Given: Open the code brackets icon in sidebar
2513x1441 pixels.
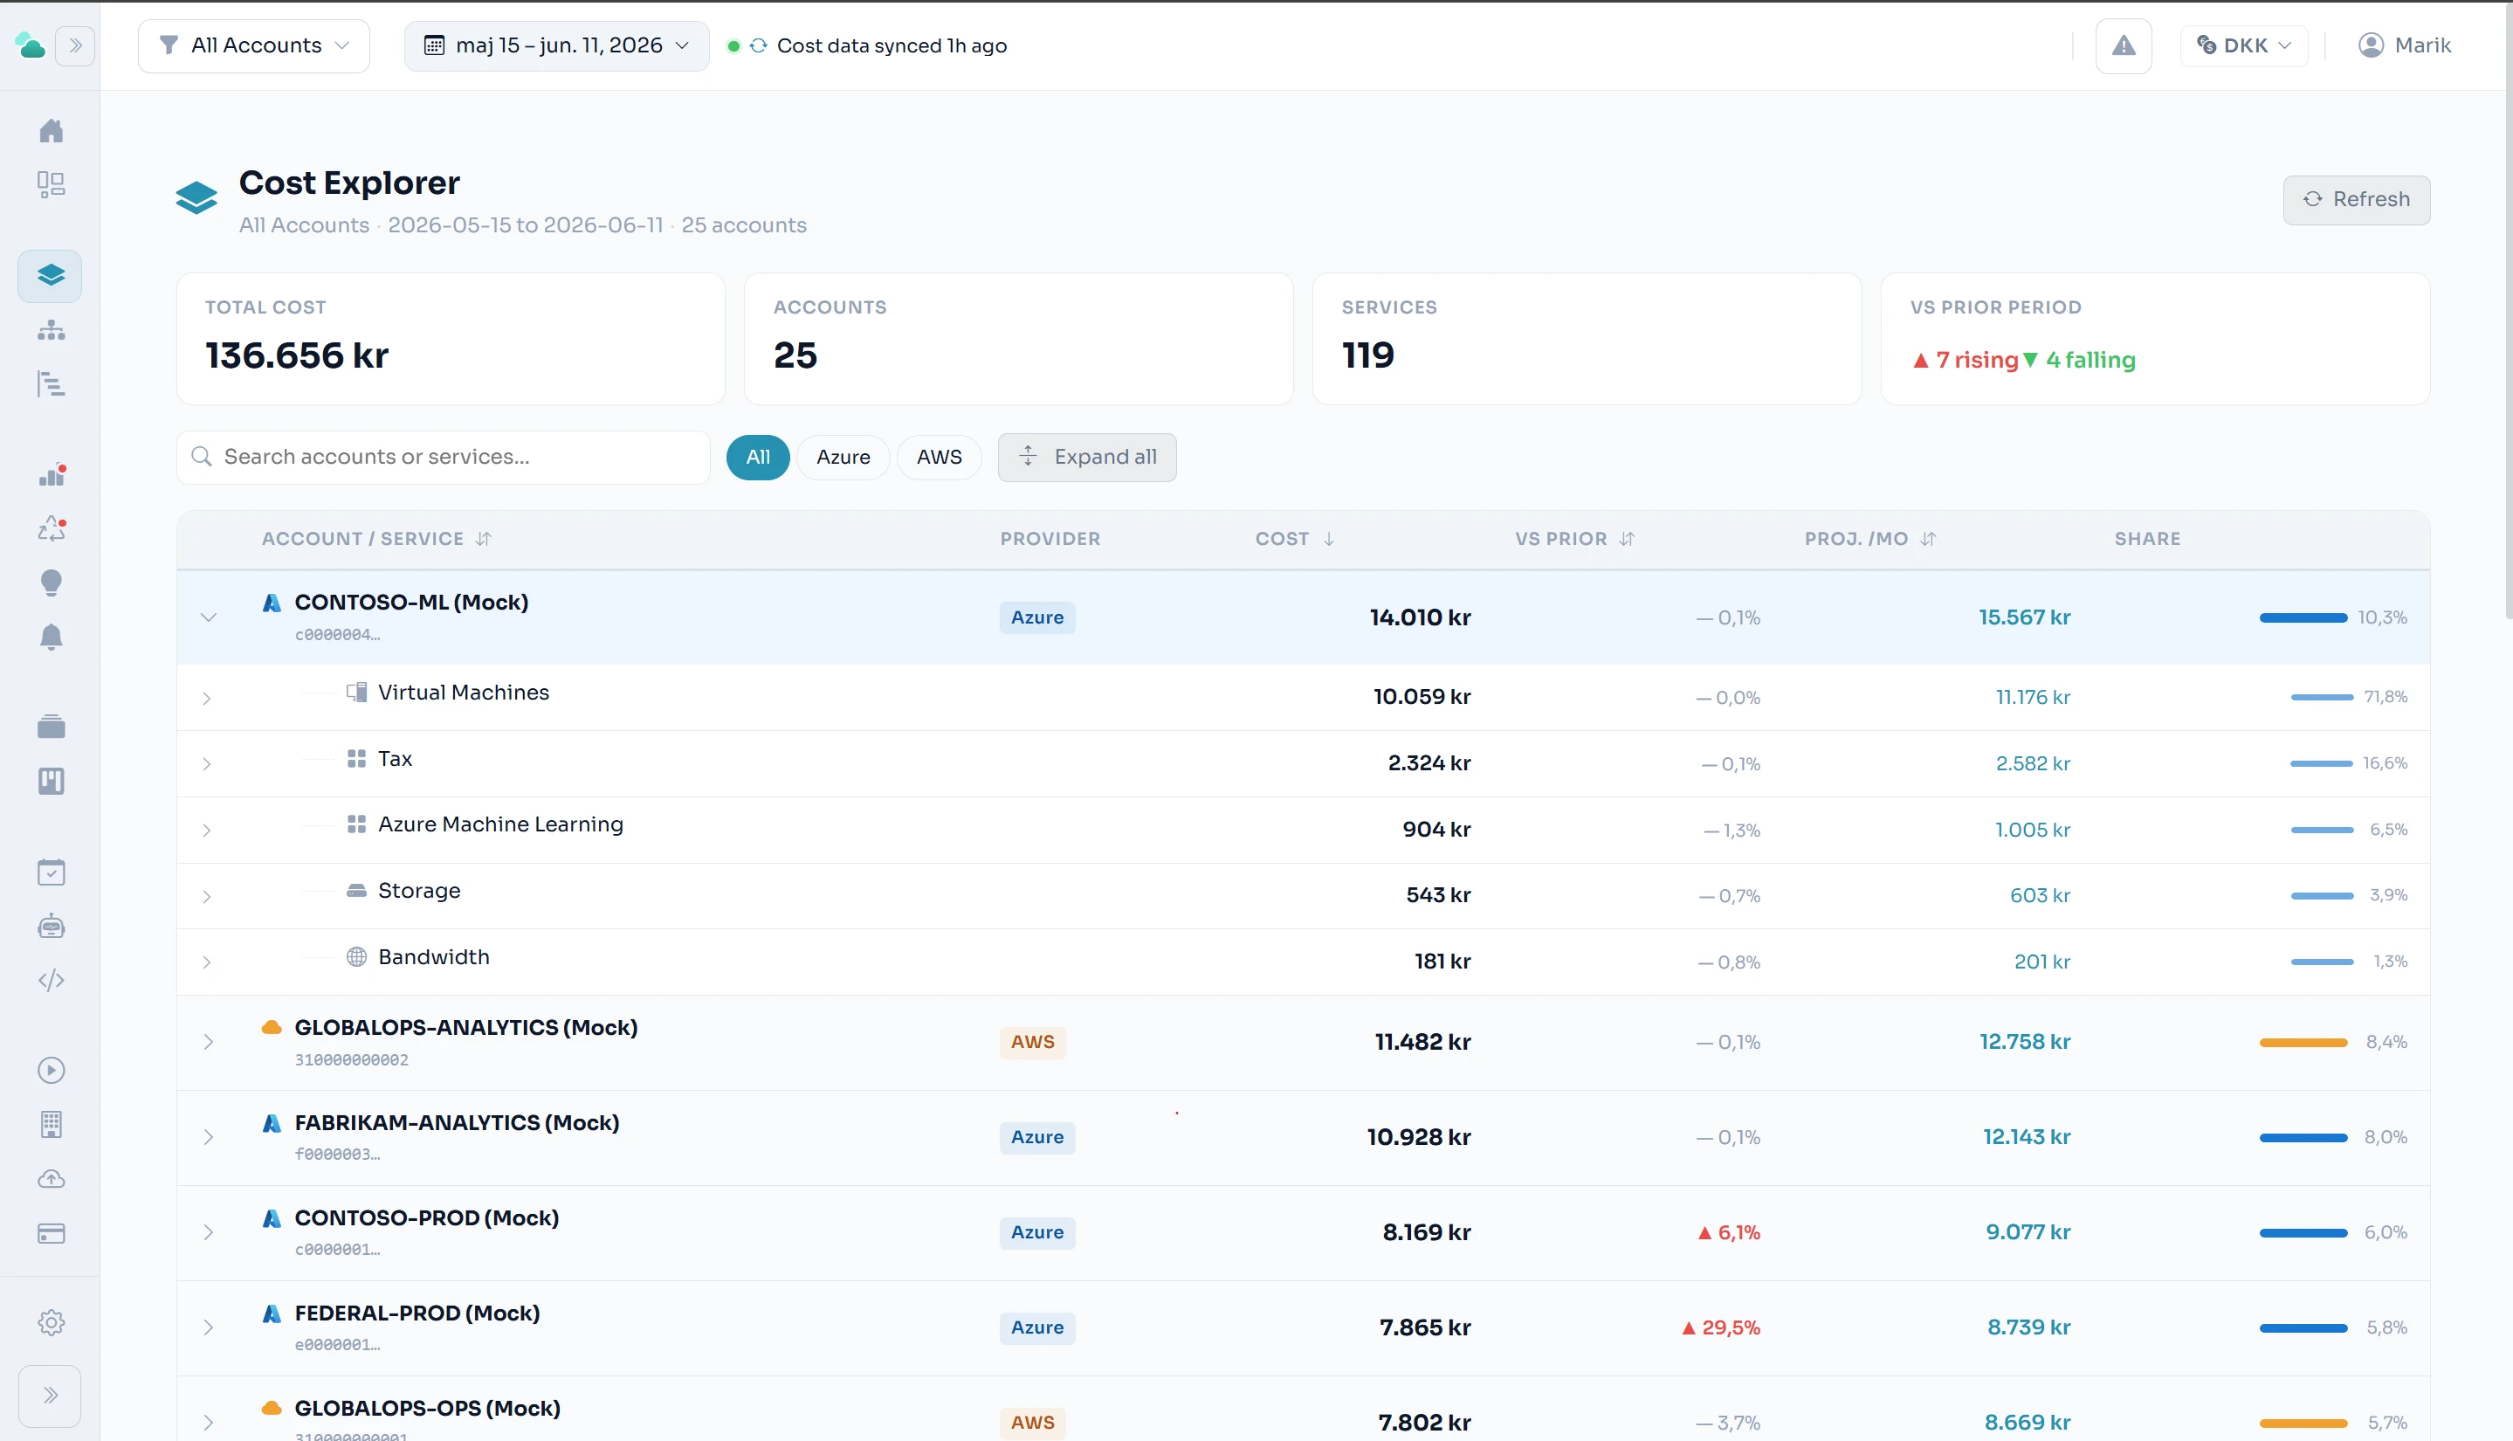Looking at the screenshot, I should coord(51,980).
